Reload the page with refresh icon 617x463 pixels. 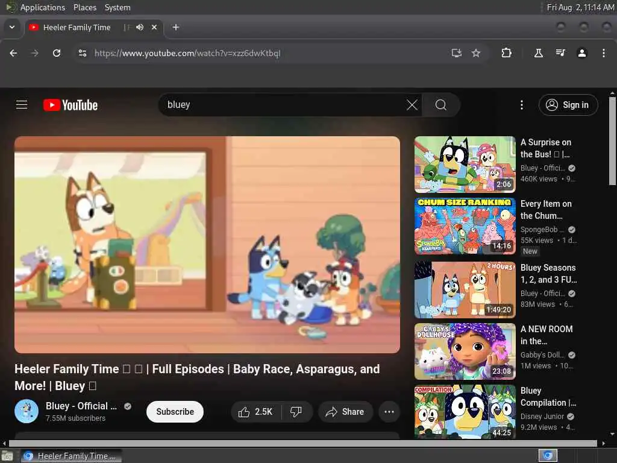(57, 53)
